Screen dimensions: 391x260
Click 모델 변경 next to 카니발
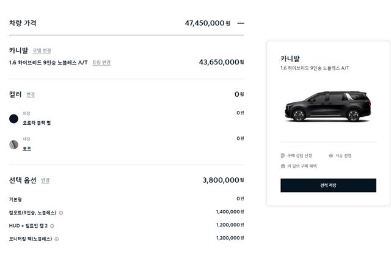click(x=42, y=51)
